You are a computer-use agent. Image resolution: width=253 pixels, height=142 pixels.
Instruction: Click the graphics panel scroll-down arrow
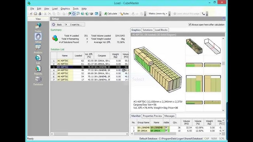(x=223, y=110)
